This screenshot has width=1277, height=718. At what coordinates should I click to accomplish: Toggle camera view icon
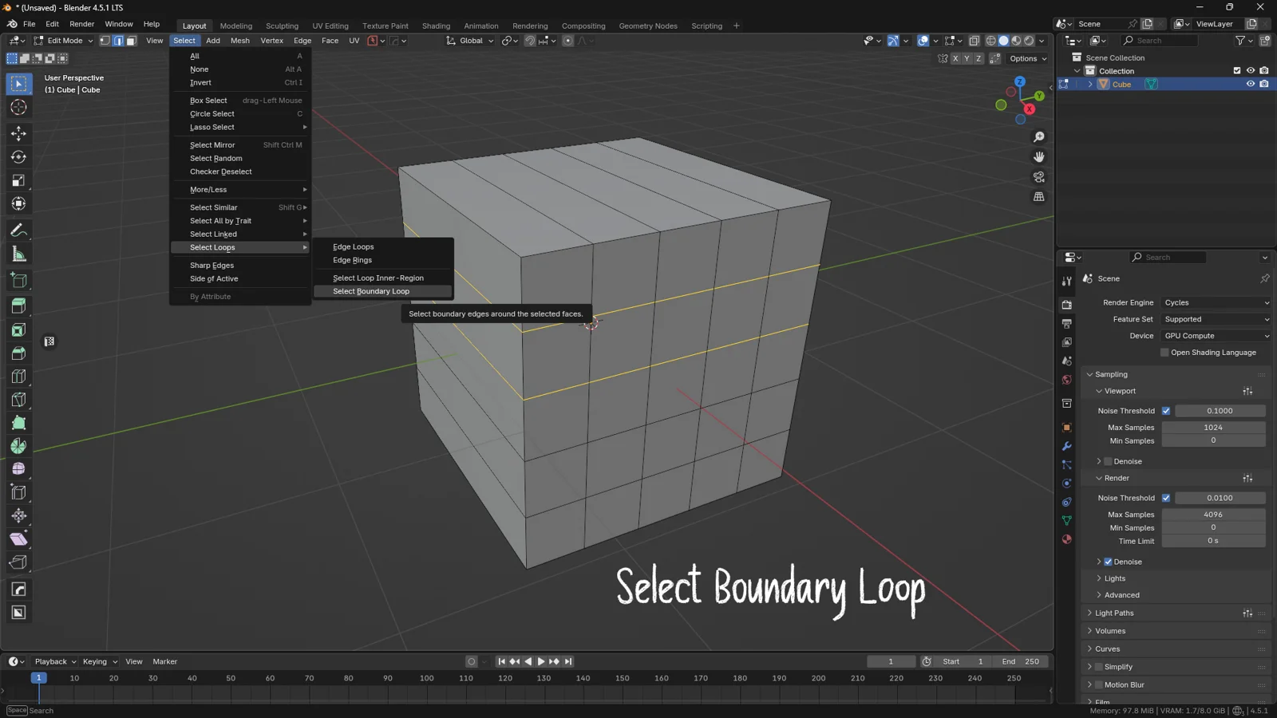click(1038, 177)
